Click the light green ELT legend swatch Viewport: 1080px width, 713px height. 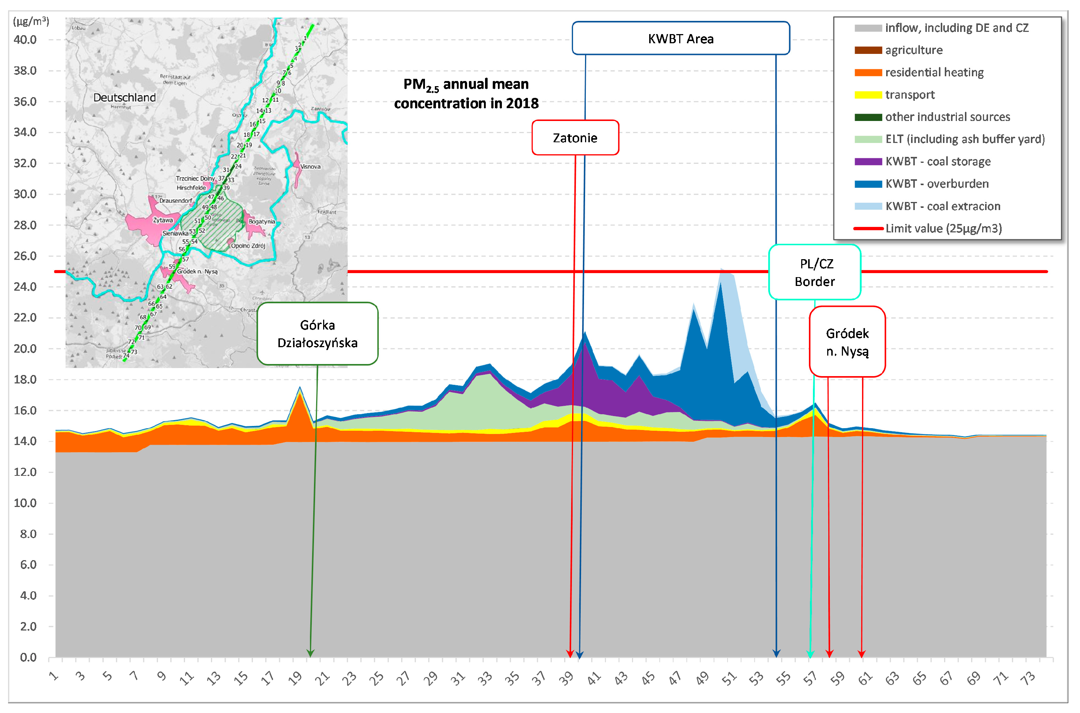(x=868, y=140)
